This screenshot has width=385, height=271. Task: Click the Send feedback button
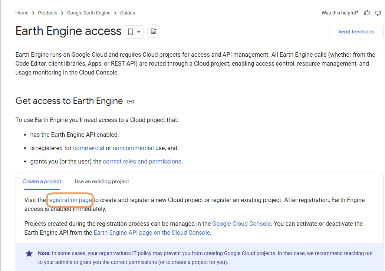[x=356, y=32]
